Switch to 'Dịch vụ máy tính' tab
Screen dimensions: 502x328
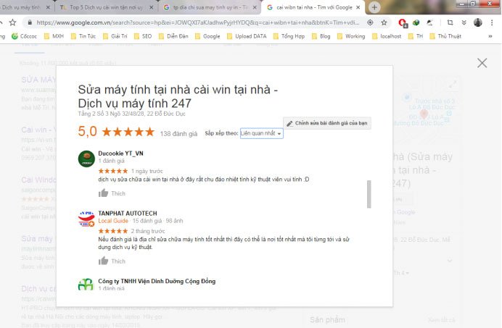[21, 7]
